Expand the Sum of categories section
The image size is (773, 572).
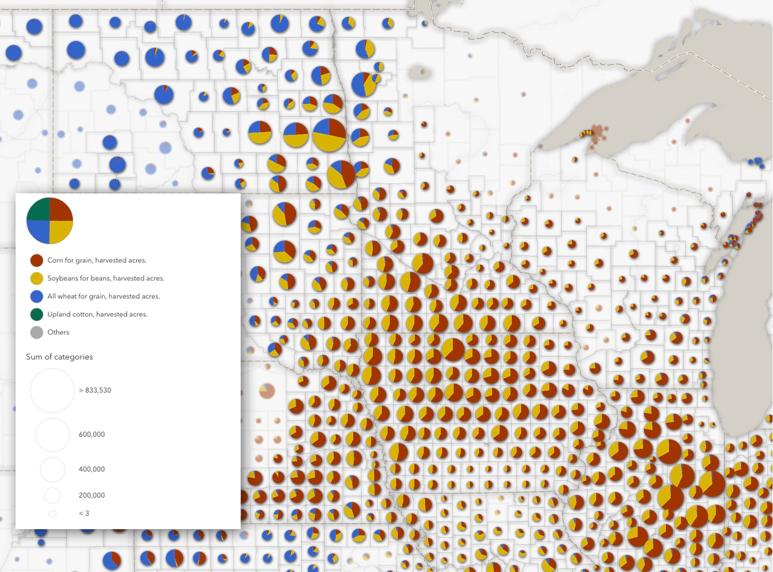click(59, 356)
